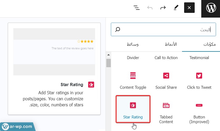Image resolution: width=220 pixels, height=131 pixels.
Task: Click the search magnifier icon
Action: coord(118,29)
